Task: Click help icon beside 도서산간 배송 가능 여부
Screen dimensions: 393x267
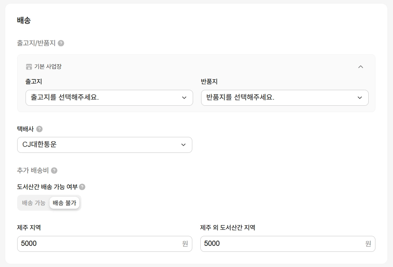Action: (x=82, y=187)
